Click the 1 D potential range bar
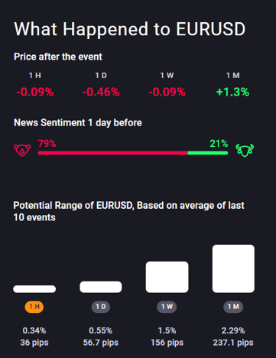The height and width of the screenshot is (358, 276). tap(101, 287)
